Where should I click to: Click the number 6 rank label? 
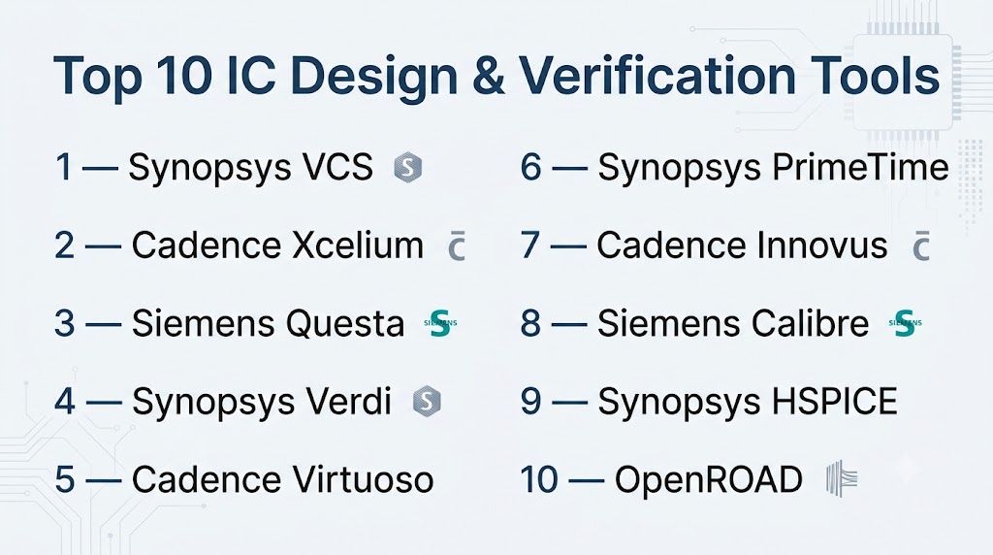coord(530,168)
